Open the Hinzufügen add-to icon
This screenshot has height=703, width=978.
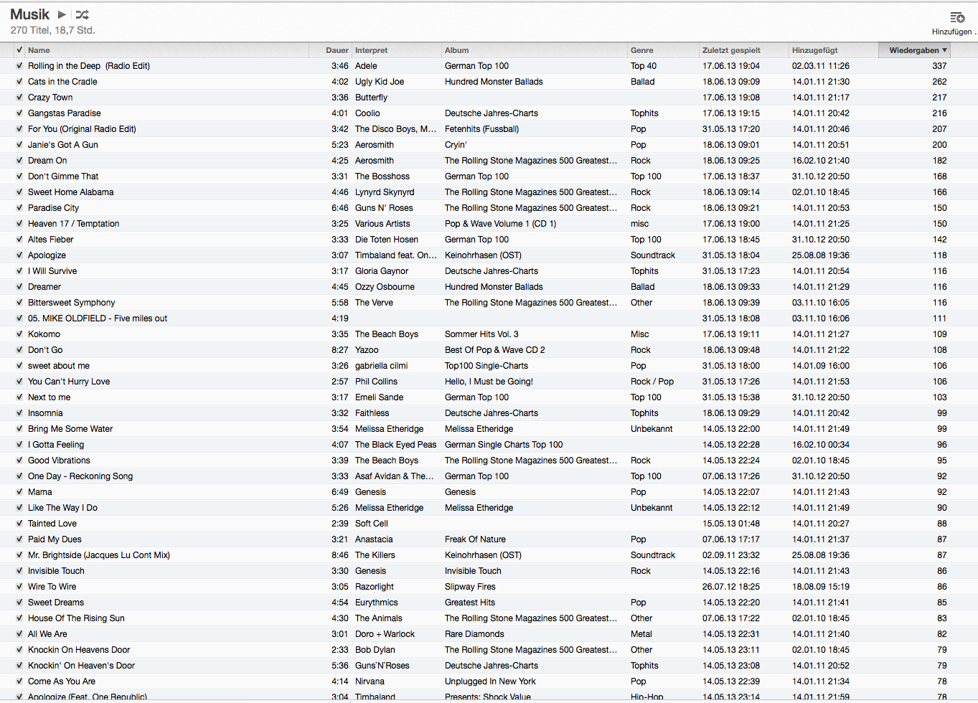pyautogui.click(x=957, y=17)
